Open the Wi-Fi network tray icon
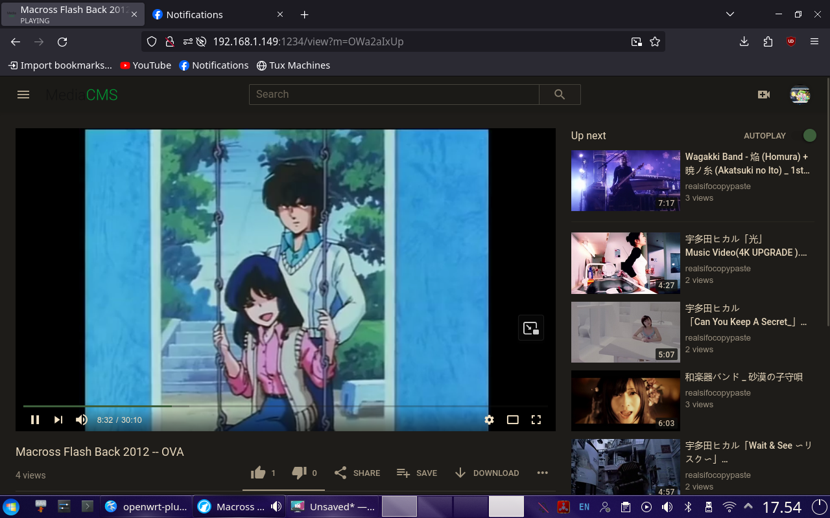 pos(729,507)
